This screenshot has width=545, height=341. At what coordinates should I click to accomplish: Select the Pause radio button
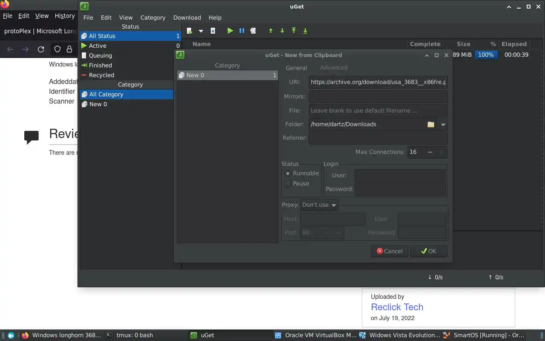(x=288, y=183)
